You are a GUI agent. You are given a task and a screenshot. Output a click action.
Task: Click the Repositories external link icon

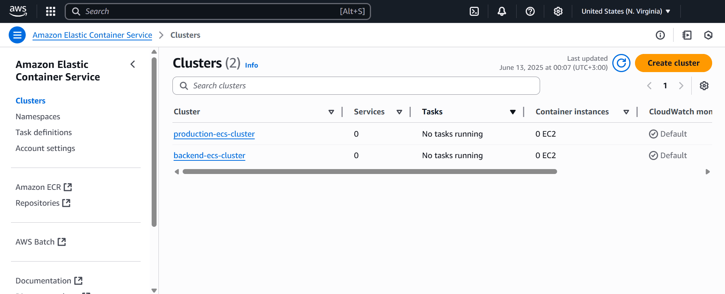[66, 203]
